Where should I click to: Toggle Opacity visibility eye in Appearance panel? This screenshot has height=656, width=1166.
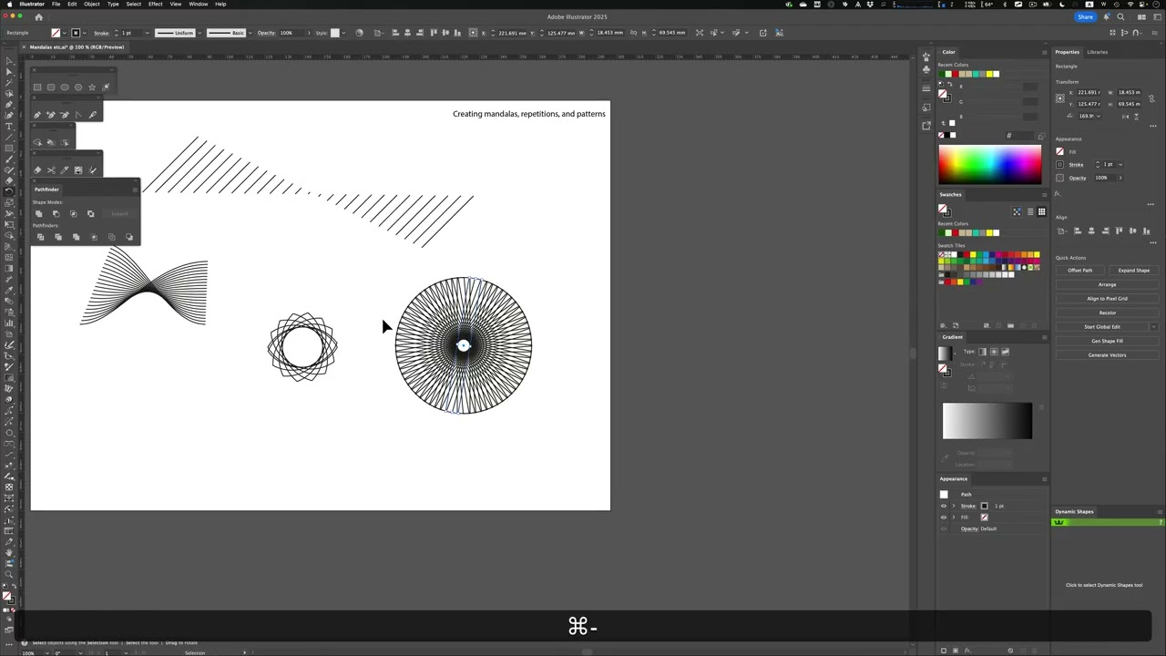click(944, 528)
